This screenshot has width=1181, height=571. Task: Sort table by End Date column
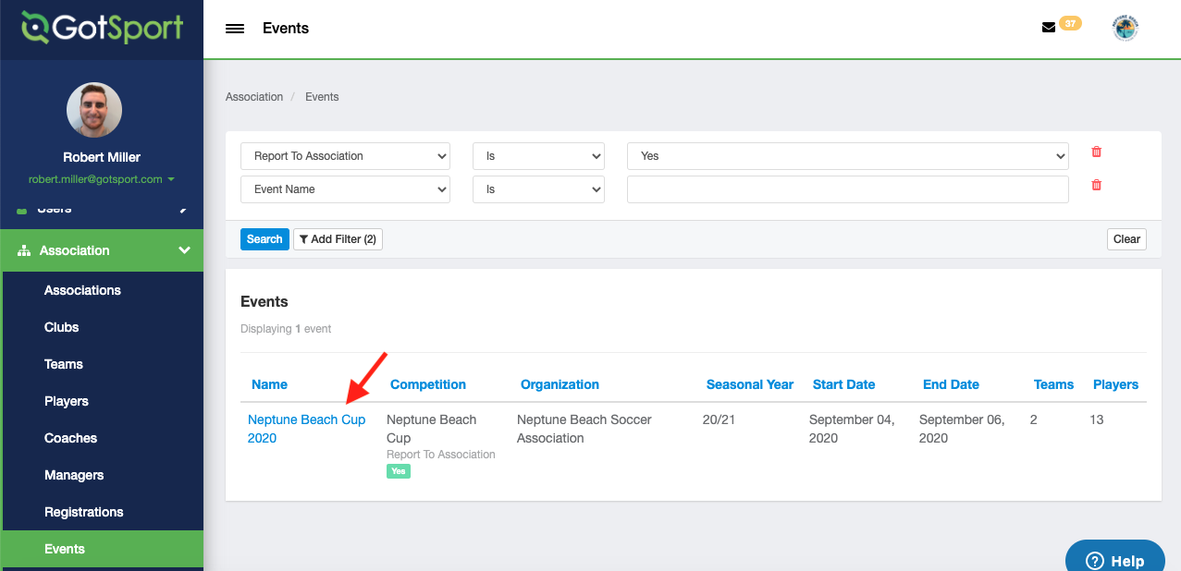[951, 384]
